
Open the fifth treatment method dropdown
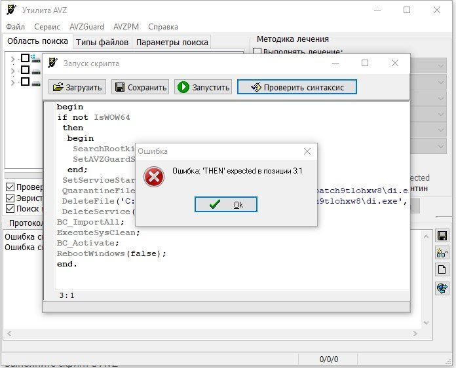pos(440,130)
